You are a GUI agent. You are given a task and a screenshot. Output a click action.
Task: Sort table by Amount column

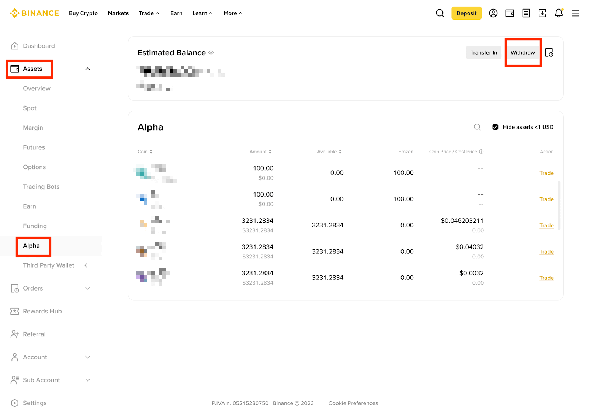tap(260, 152)
